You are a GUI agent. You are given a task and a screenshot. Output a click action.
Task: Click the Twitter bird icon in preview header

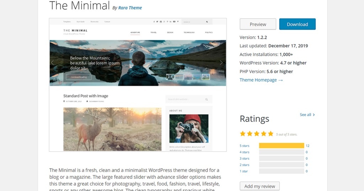(157, 22)
